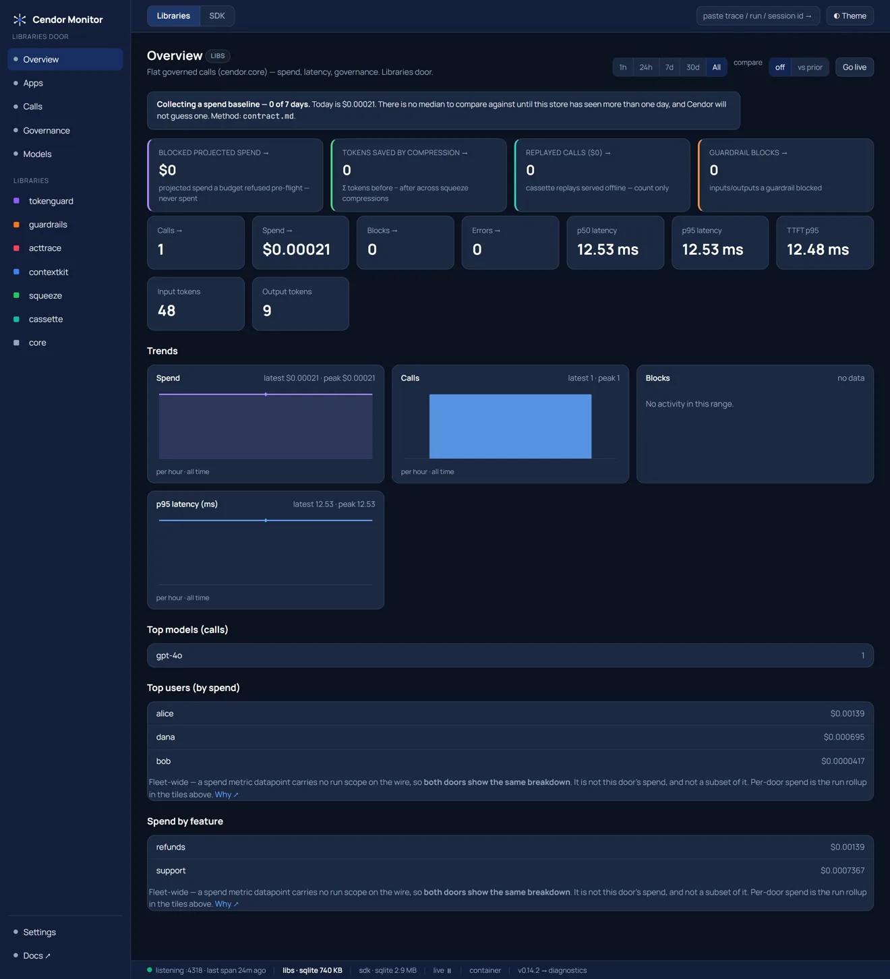Open Why link under Top users
Screen dimensions: 890x979
(x=227, y=794)
